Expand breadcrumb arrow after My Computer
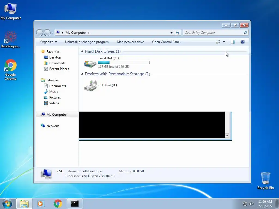The height and width of the screenshot is (209, 279). click(89, 33)
